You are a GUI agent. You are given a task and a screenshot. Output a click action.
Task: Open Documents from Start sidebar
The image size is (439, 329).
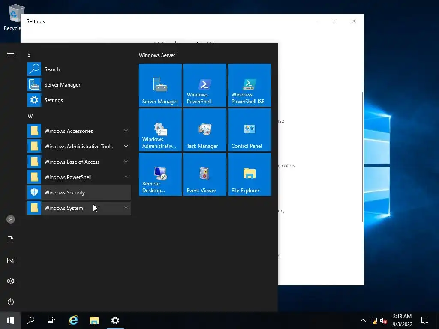(x=11, y=240)
